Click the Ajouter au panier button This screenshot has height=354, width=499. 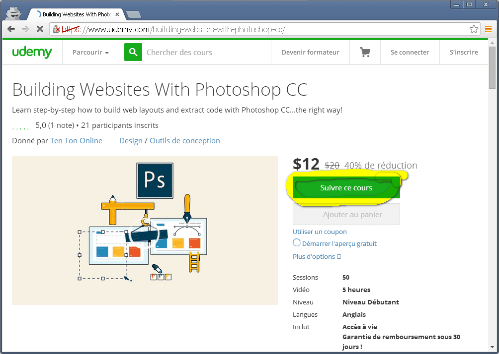click(346, 215)
